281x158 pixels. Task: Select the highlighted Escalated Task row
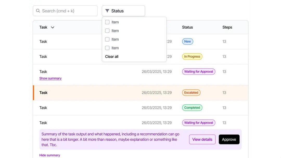pyautogui.click(x=141, y=93)
